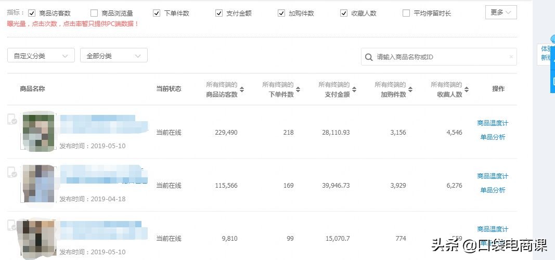Open 商品温度计 for the 229,490 visitors product

[493, 123]
